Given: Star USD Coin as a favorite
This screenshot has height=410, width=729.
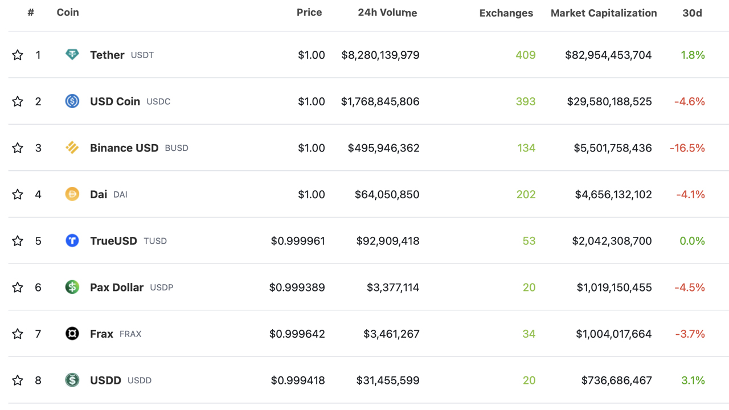Looking at the screenshot, I should (18, 101).
